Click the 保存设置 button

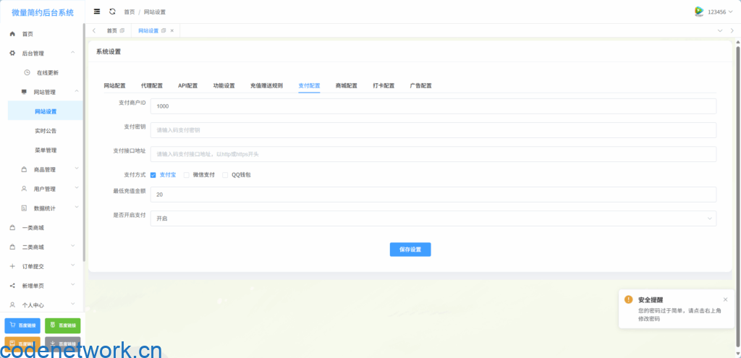(x=410, y=250)
